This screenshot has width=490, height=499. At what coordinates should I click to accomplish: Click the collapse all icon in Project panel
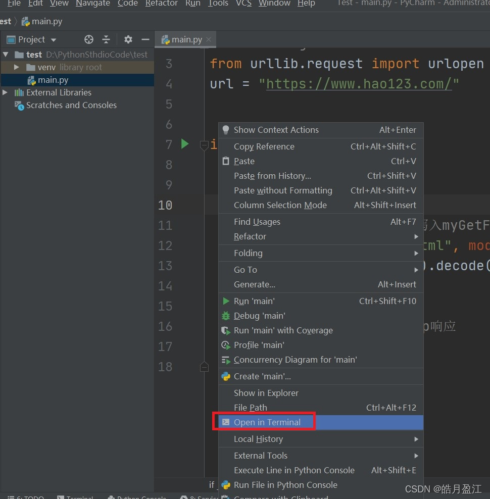coord(106,39)
